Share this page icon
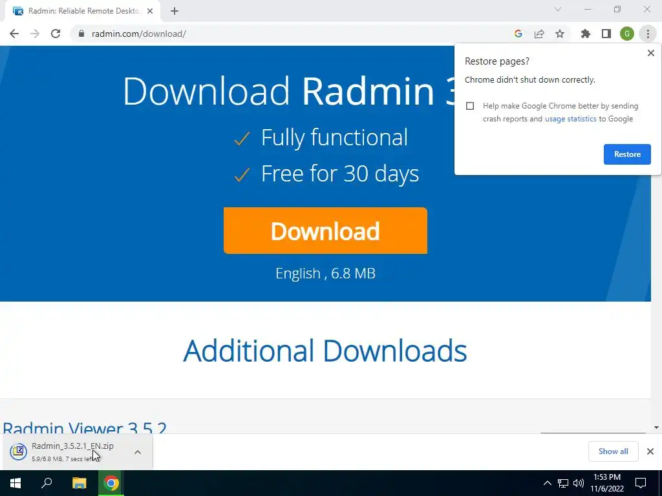The image size is (662, 496). click(x=539, y=34)
